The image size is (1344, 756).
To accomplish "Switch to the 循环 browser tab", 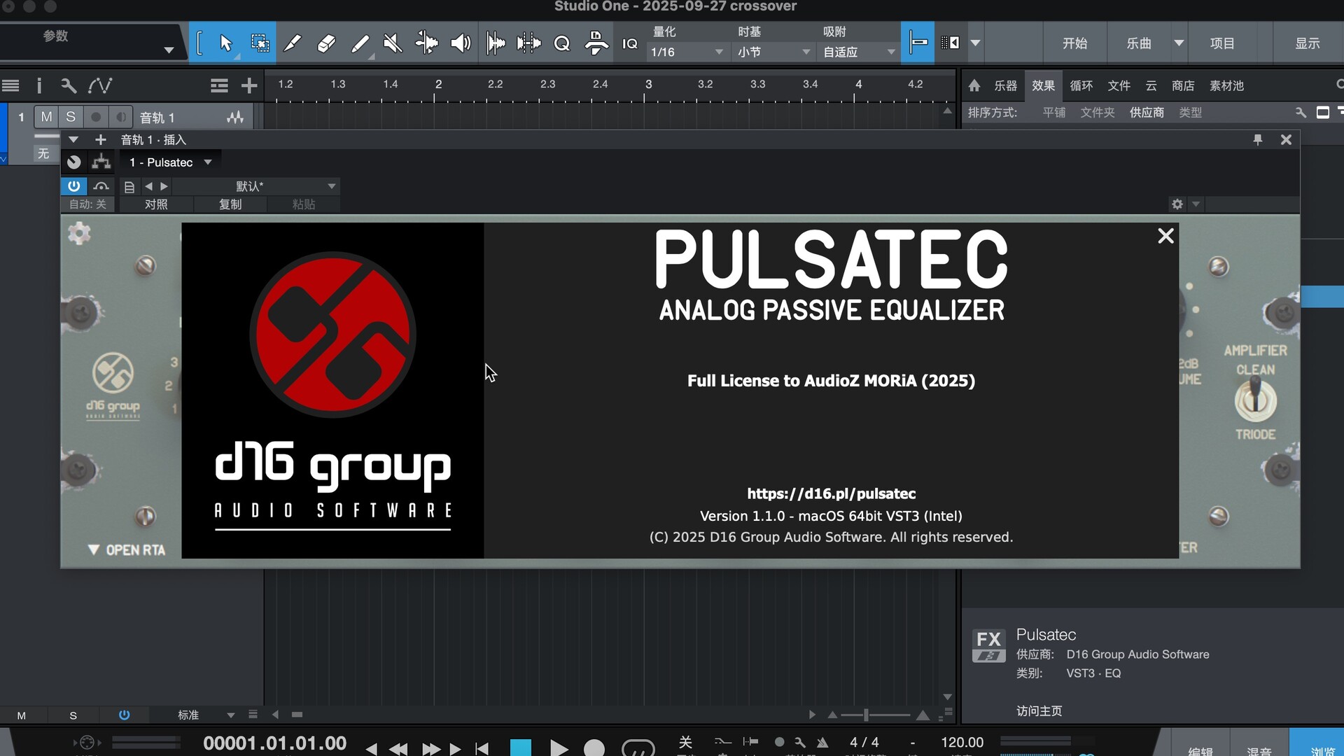I will pyautogui.click(x=1081, y=85).
